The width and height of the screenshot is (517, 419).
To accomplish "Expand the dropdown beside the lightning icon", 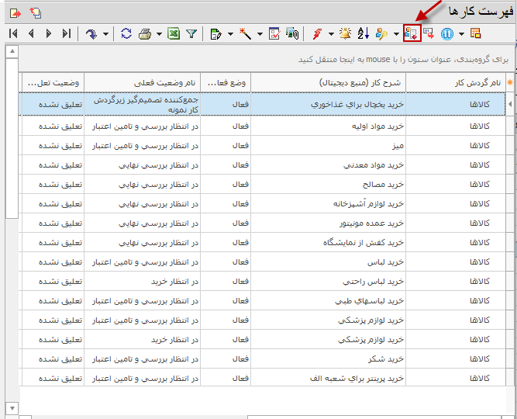I will click(330, 34).
